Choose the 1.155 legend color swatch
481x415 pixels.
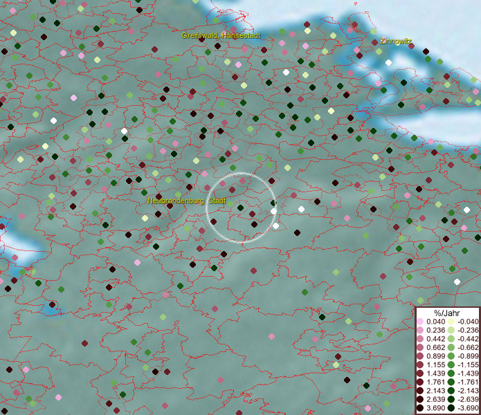(420, 365)
